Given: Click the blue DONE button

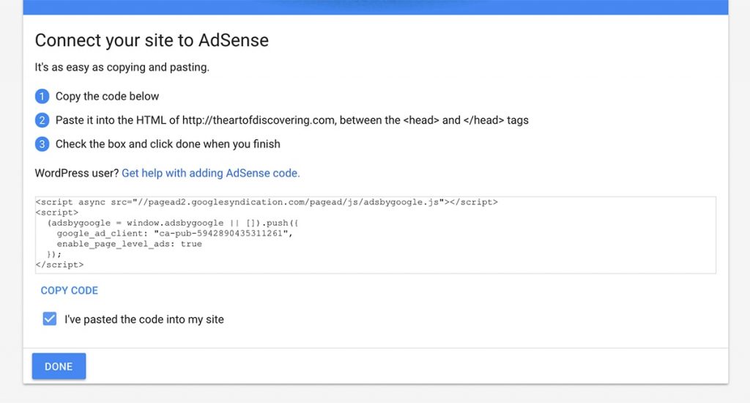Looking at the screenshot, I should 59,366.
